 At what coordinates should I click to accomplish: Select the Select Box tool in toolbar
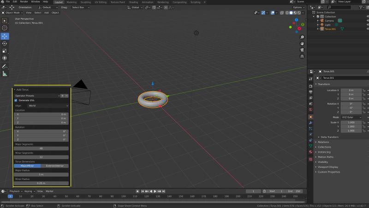(x=5, y=21)
